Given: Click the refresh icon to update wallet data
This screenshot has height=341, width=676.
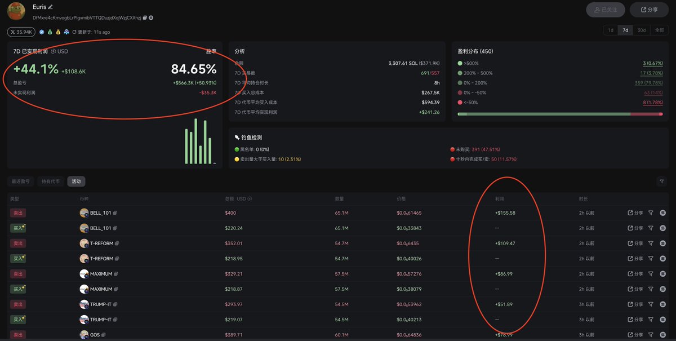Looking at the screenshot, I should (74, 32).
